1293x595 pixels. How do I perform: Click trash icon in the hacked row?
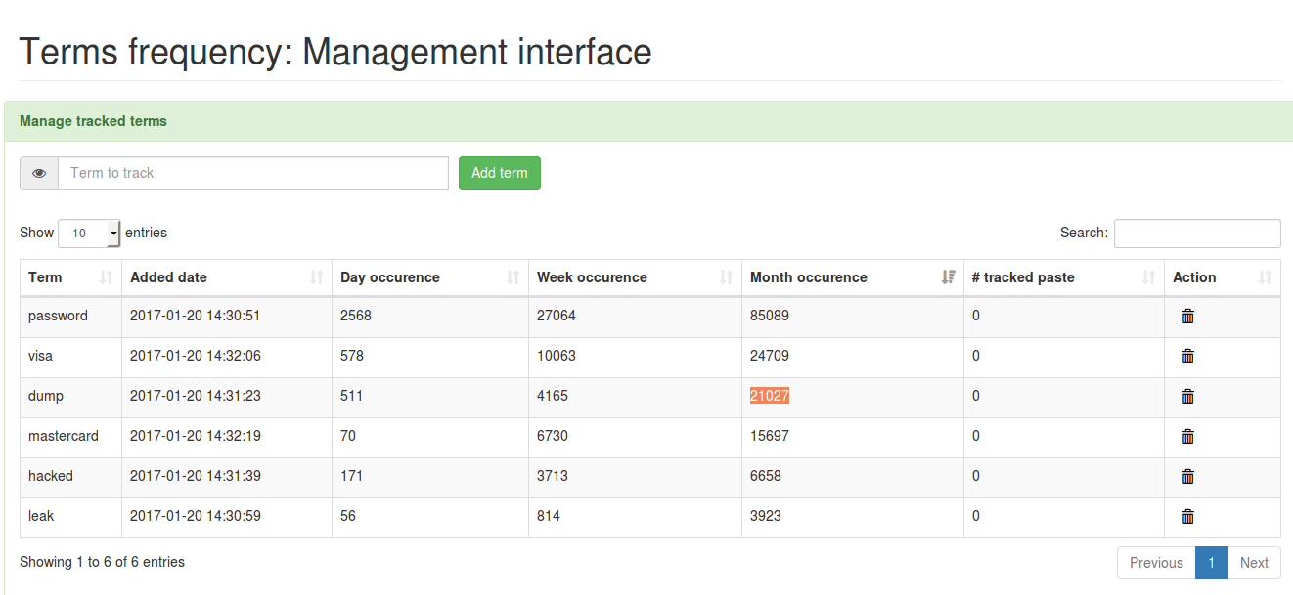tap(1187, 476)
